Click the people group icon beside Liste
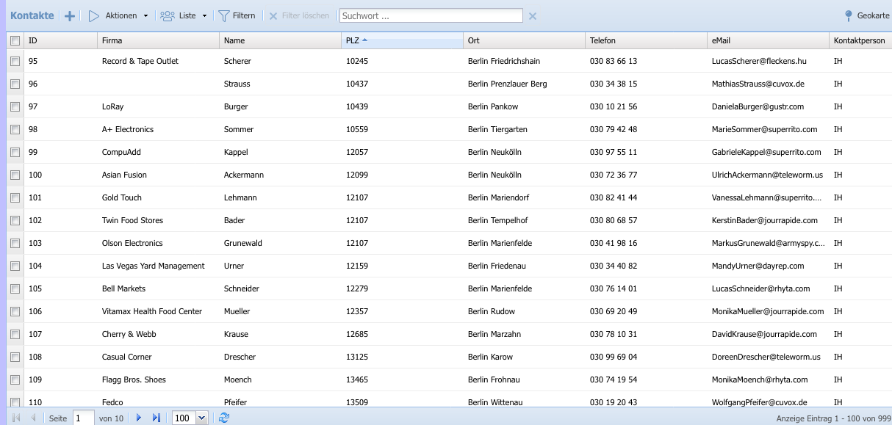Viewport: 892px width, 425px height. click(168, 15)
